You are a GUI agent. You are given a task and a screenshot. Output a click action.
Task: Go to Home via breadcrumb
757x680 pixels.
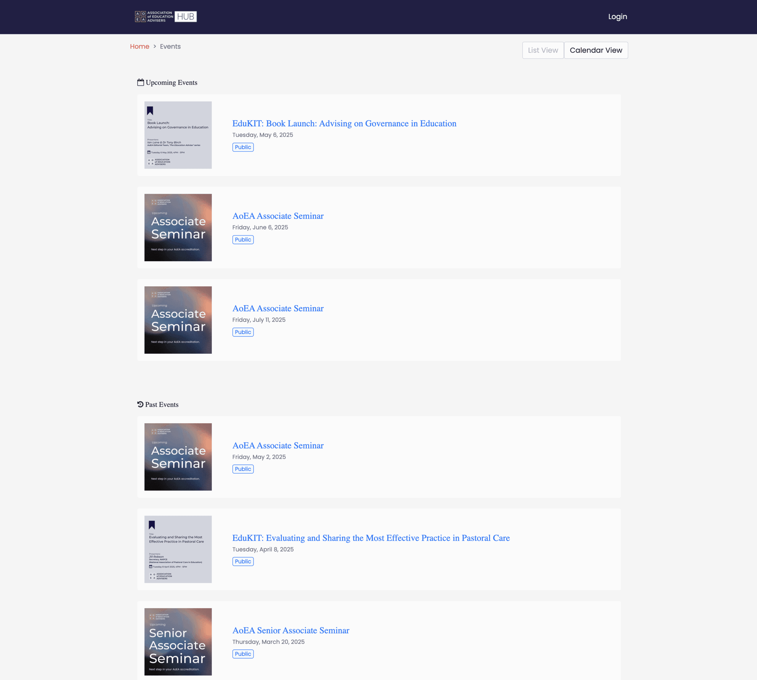[x=140, y=46]
